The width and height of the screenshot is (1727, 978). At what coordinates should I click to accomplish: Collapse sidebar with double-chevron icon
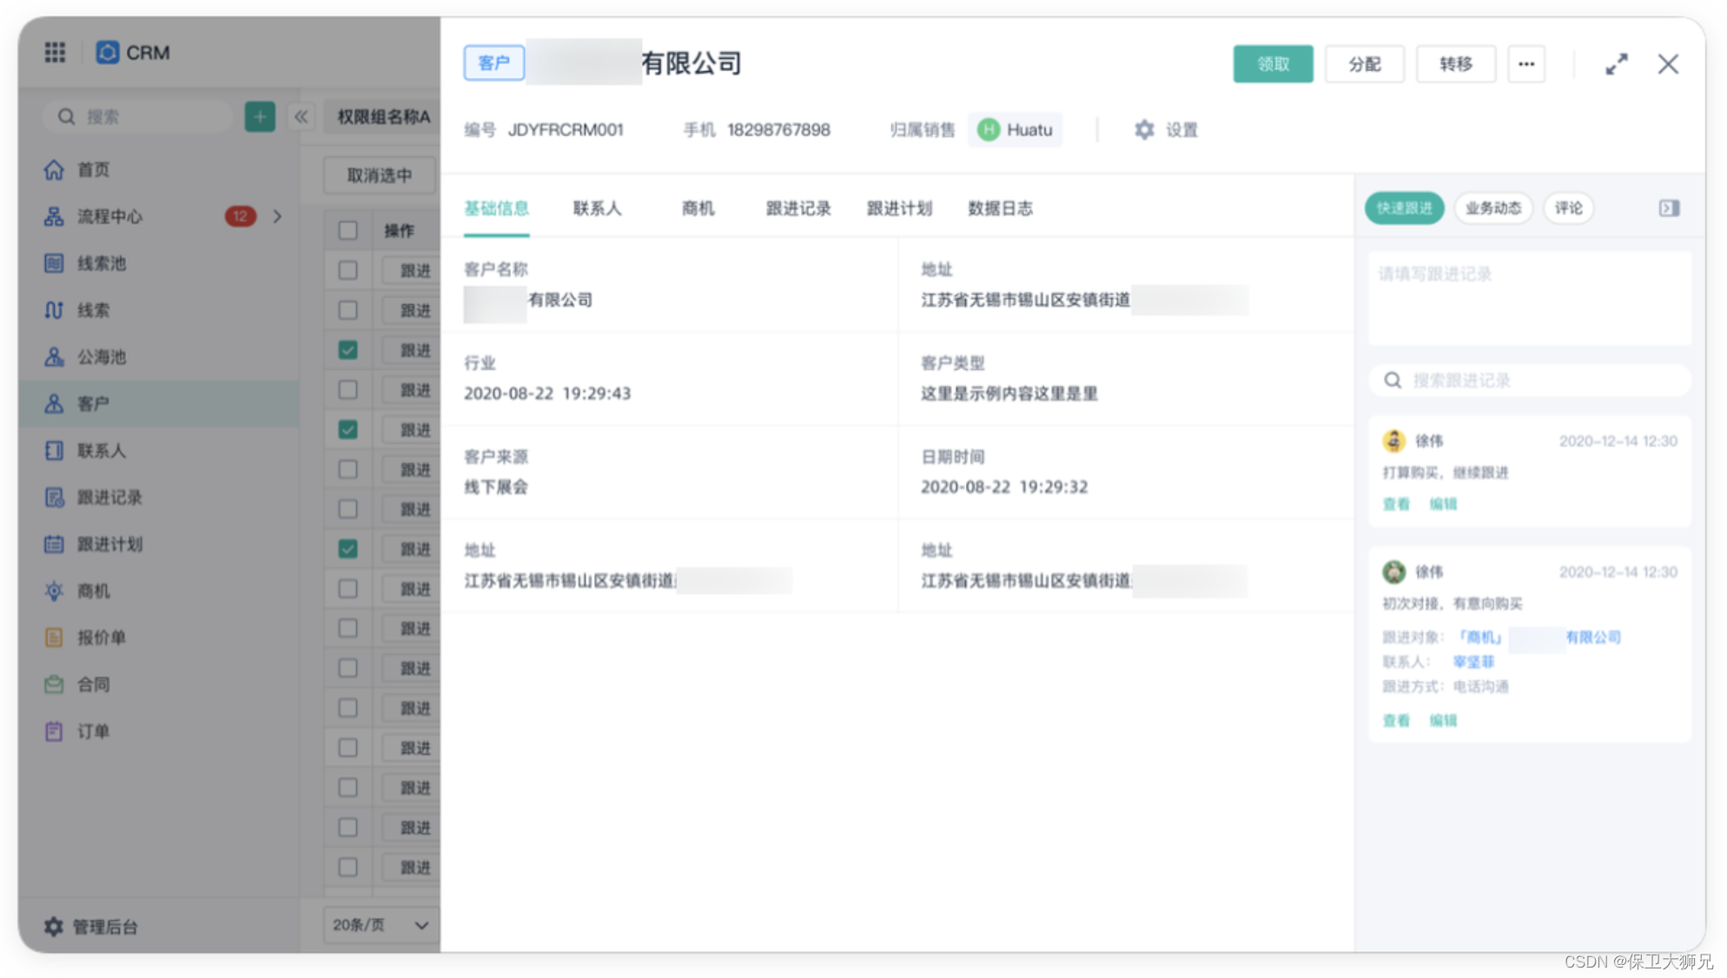point(301,116)
